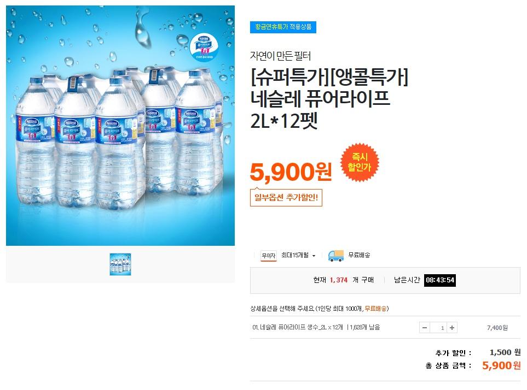This screenshot has height=390, width=527.
Task: Click the 1,374 purchase count
Action: (x=338, y=280)
